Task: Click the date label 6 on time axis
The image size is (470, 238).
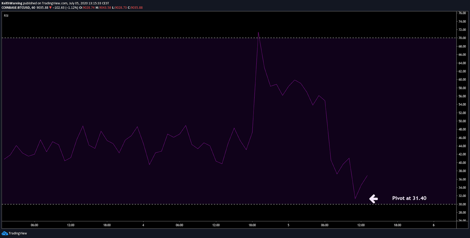Action: [x=434, y=225]
